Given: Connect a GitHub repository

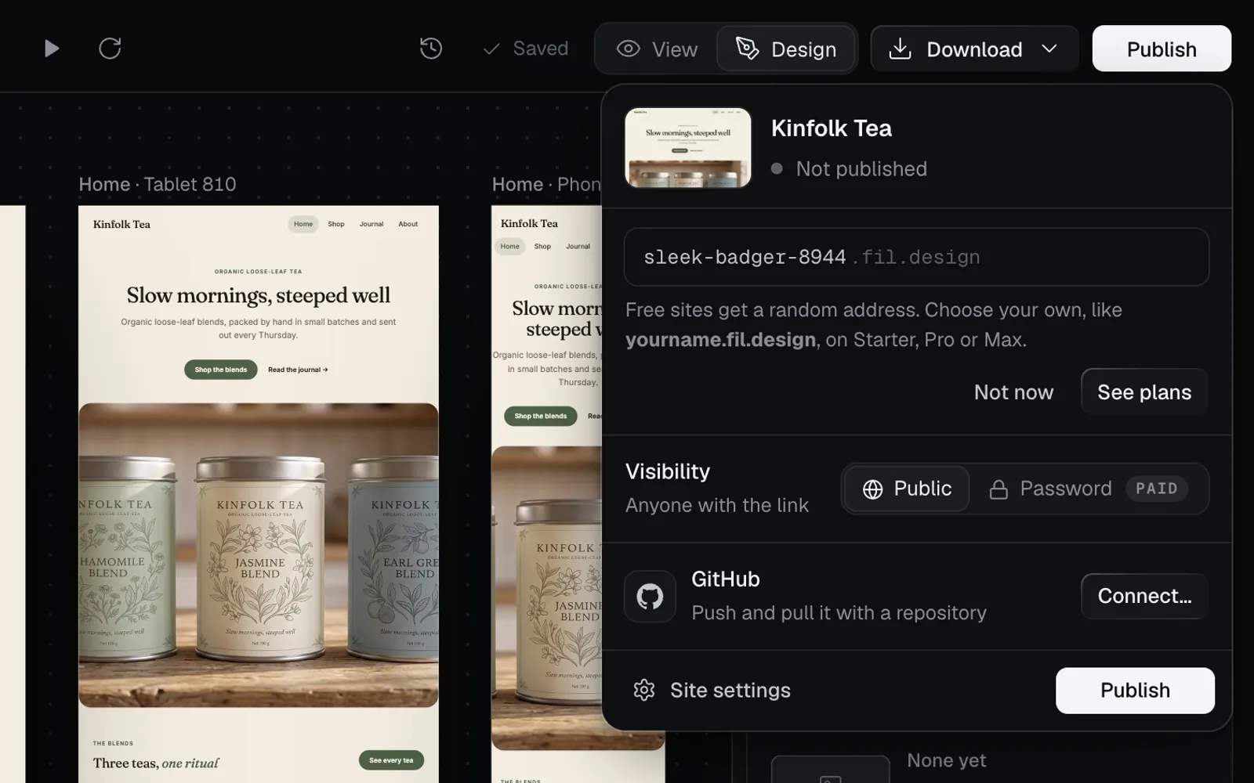Looking at the screenshot, I should pyautogui.click(x=1144, y=596).
